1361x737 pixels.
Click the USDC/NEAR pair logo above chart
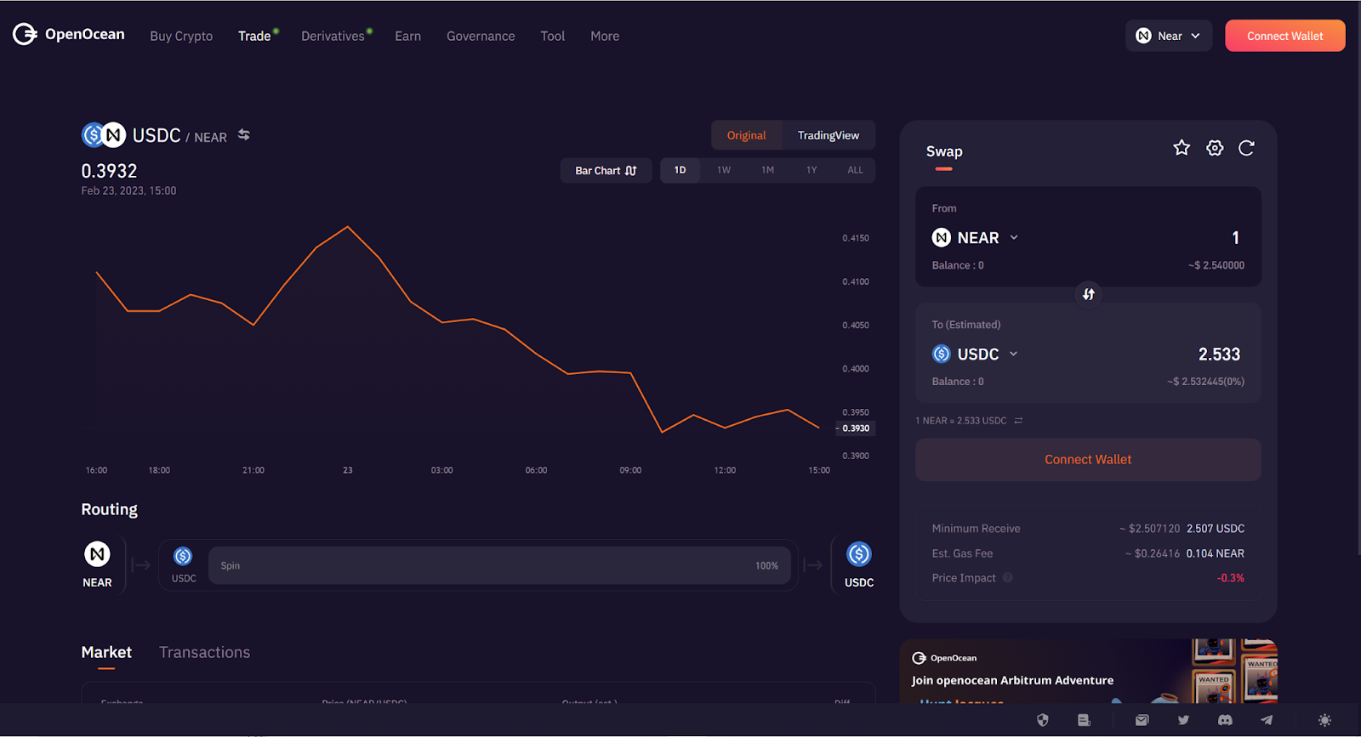click(x=104, y=134)
